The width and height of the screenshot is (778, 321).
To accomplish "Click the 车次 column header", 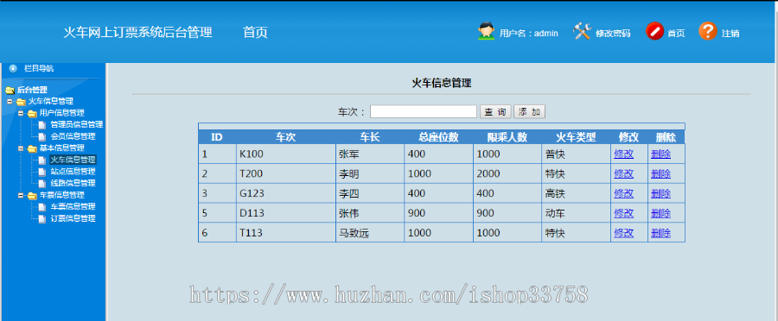I will point(286,137).
